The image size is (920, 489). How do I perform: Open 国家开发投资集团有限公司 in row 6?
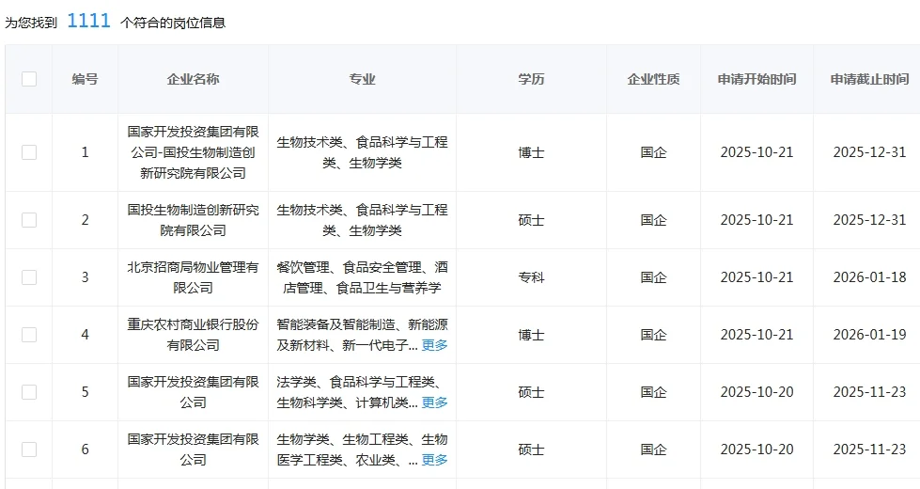[x=193, y=450]
